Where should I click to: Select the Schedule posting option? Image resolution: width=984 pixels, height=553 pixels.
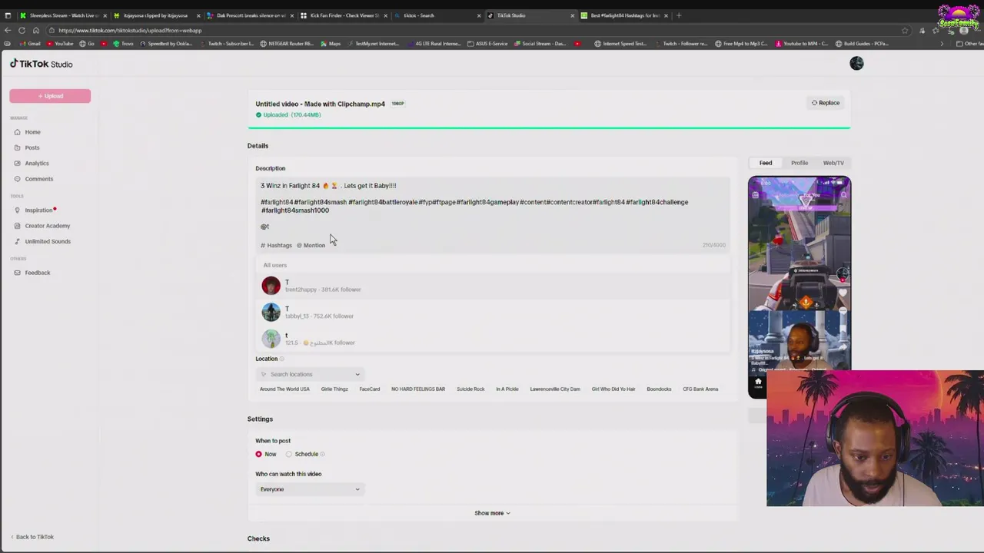(x=302, y=454)
